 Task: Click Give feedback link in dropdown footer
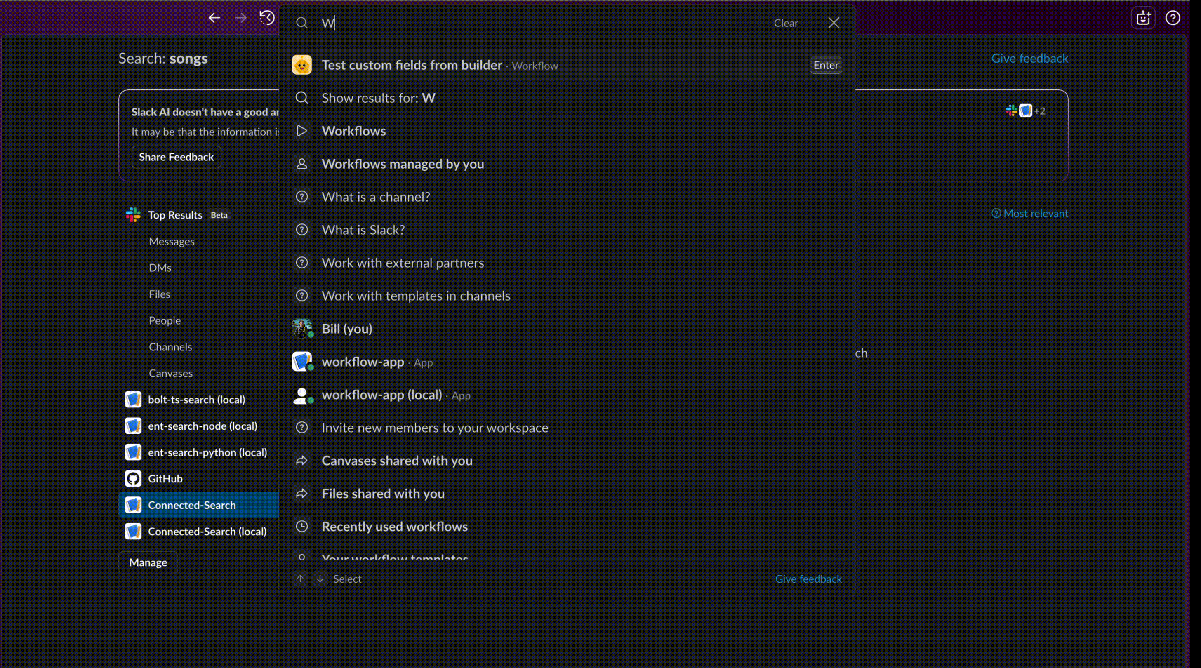[808, 579]
